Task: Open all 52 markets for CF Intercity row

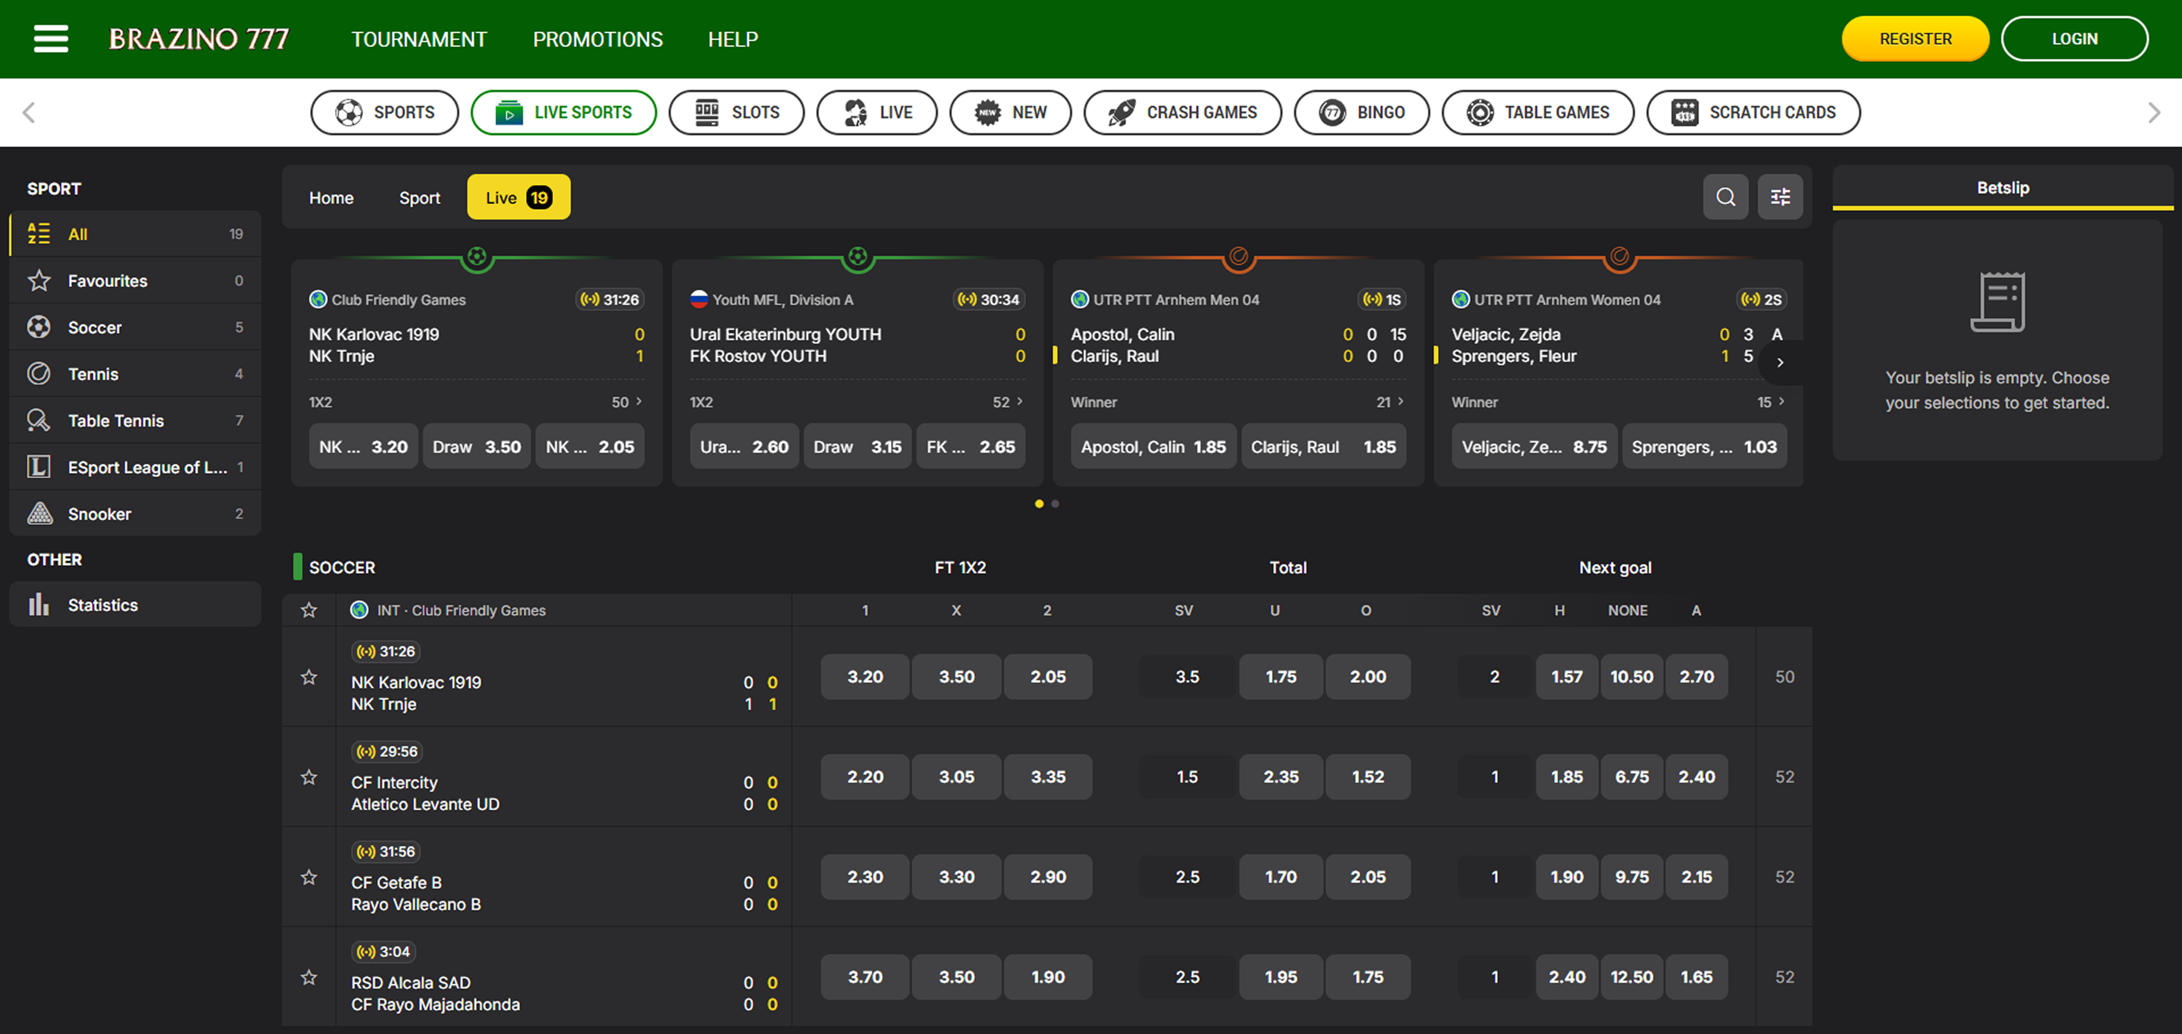Action: pyautogui.click(x=1784, y=776)
